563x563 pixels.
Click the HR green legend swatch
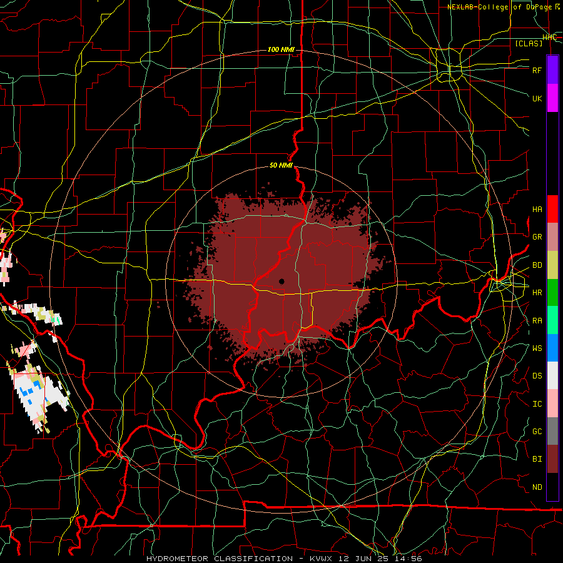(552, 293)
